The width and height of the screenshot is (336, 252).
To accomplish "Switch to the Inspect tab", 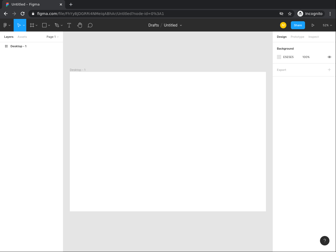I will pyautogui.click(x=313, y=37).
